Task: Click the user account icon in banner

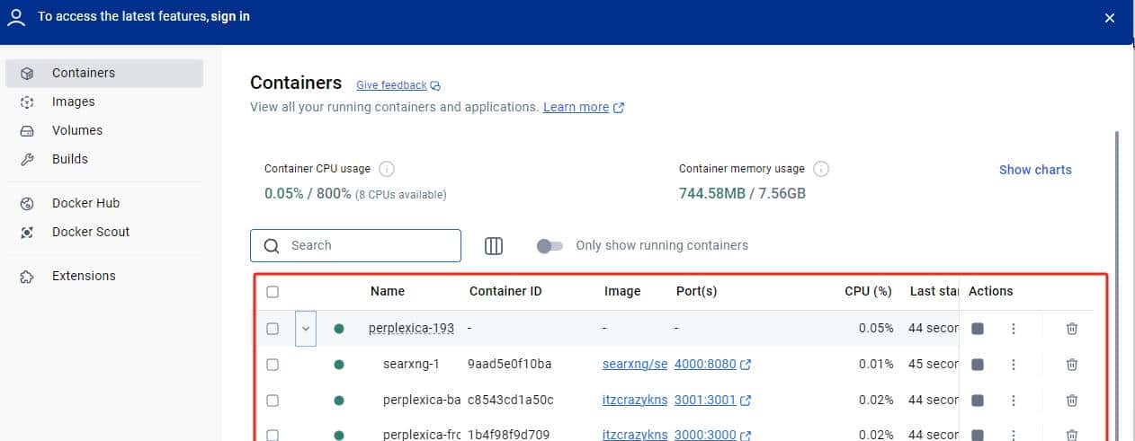Action: 16,17
